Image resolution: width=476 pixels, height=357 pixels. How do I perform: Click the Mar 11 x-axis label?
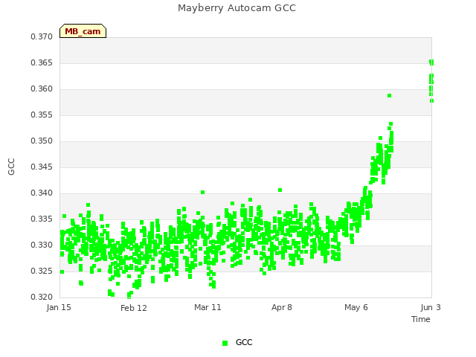pos(208,307)
